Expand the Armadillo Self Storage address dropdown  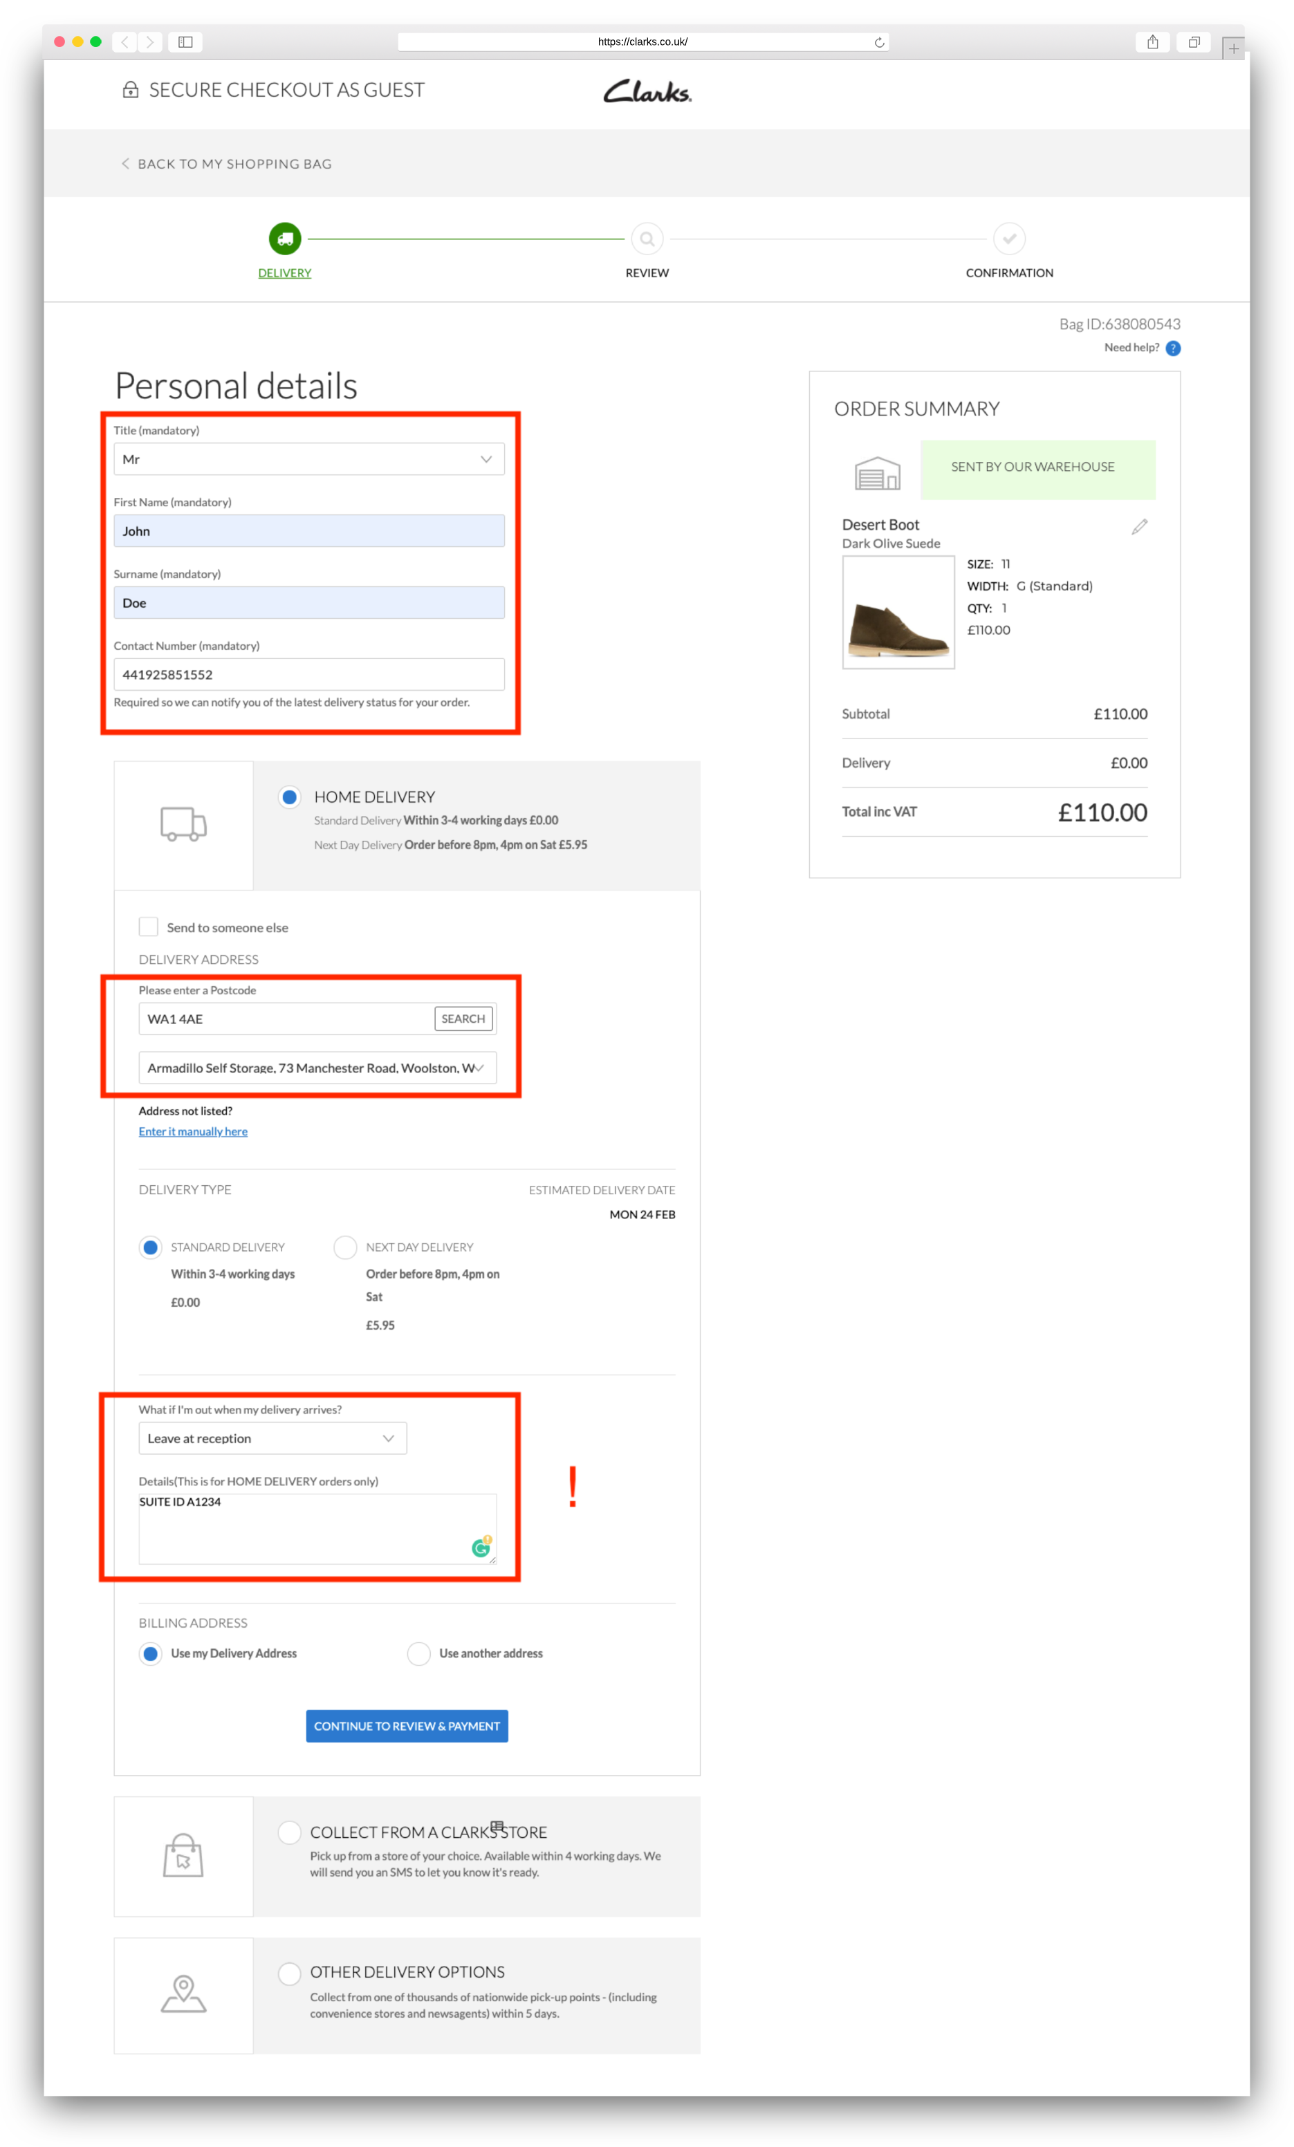[x=317, y=1068]
